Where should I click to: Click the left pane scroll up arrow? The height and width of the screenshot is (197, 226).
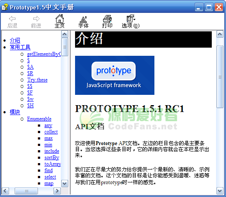65,34
